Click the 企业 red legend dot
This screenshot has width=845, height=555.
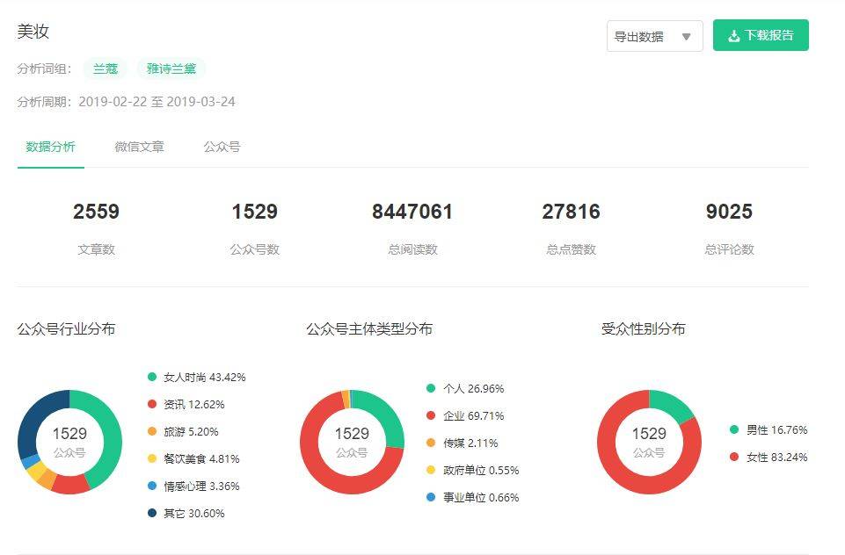click(431, 415)
